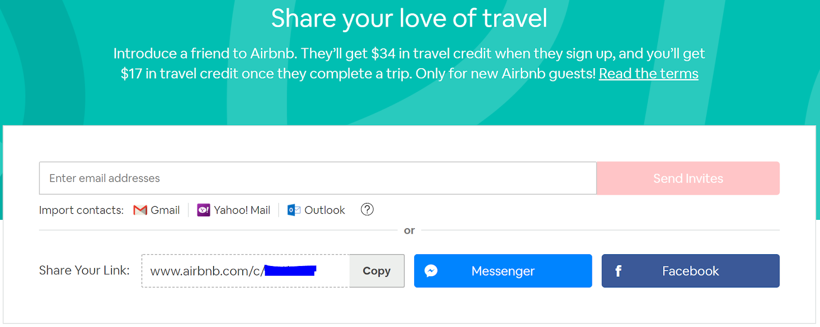Screen dimensions: 820x327
Task: Import contacts from the Yahoo! Mail label
Action: [242, 210]
